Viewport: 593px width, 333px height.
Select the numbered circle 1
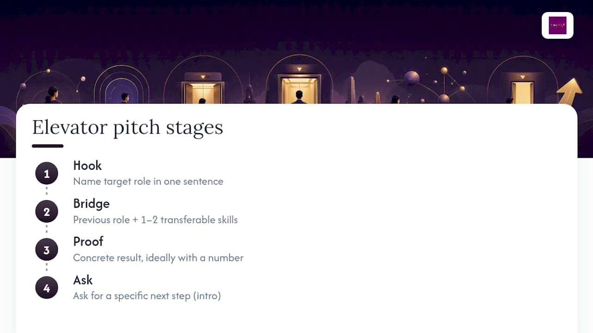[47, 174]
